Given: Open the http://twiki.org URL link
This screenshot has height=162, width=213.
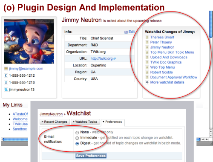Looking at the screenshot, I should pos(101,58).
